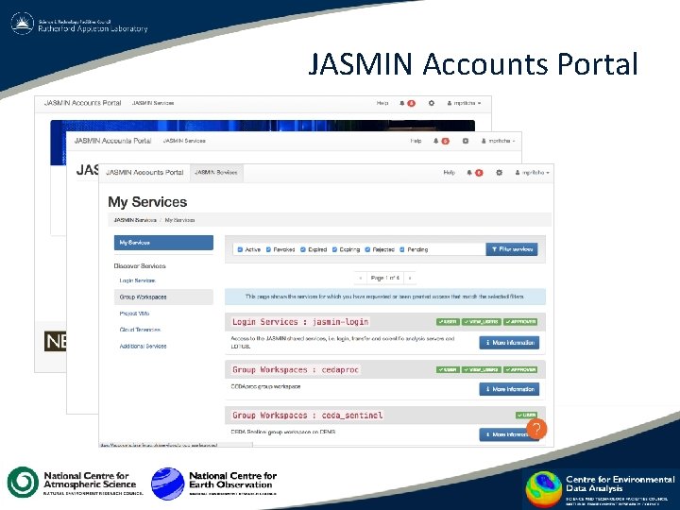Click More information for jasmin-login

pos(509,343)
